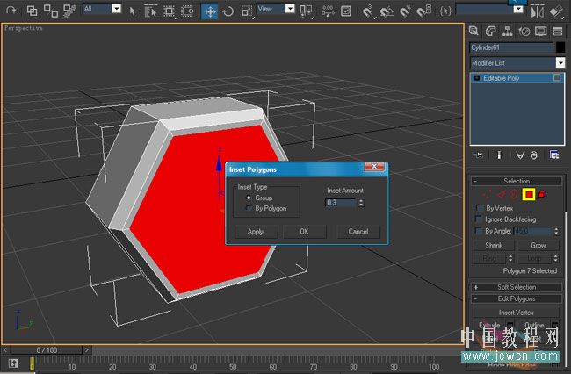Click the Inset Amount spinner arrows

pyautogui.click(x=361, y=203)
